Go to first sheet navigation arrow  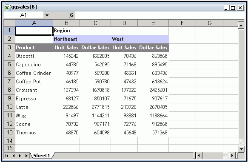[7, 156]
